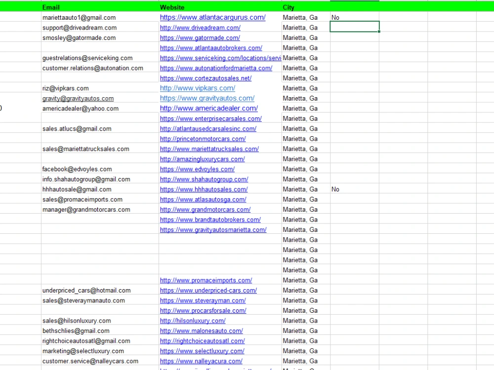Open the selectluxury.com website link

[202, 351]
